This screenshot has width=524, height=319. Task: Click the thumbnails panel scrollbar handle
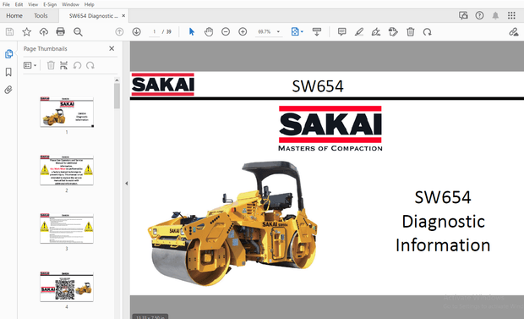tap(117, 96)
